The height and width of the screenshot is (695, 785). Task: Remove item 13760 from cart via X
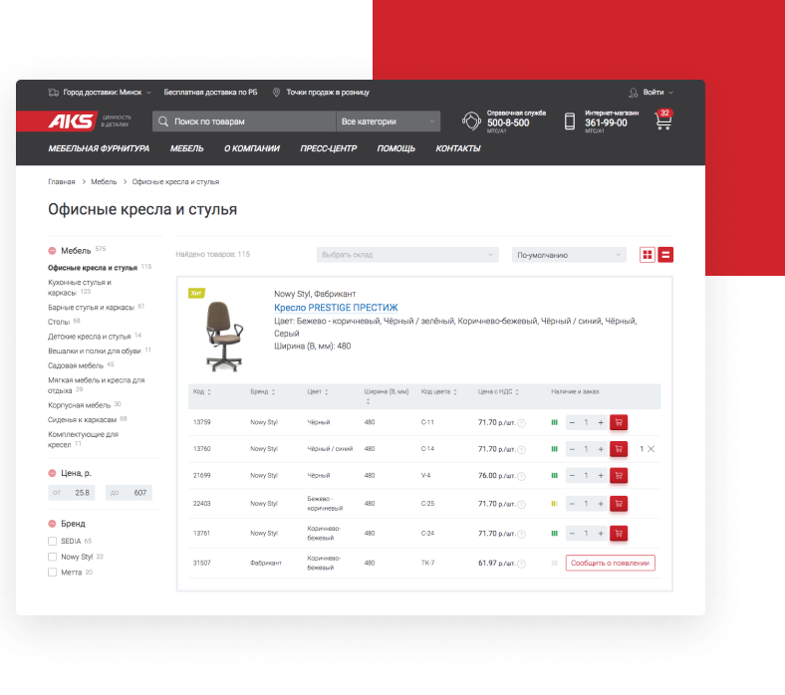tap(651, 449)
